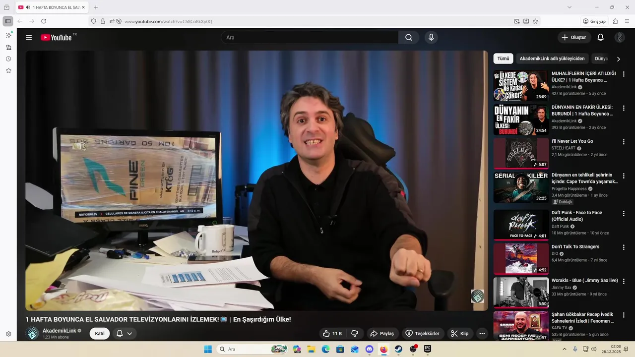
Task: Like the video with thumbs up
Action: pyautogui.click(x=332, y=334)
